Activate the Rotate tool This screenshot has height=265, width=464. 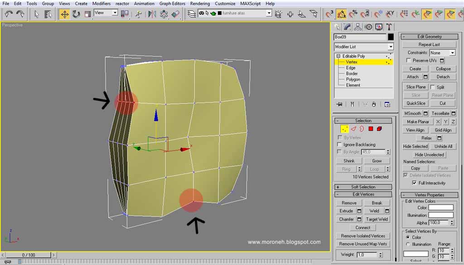click(x=76, y=14)
